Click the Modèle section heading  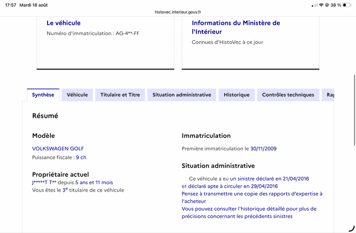coord(43,136)
